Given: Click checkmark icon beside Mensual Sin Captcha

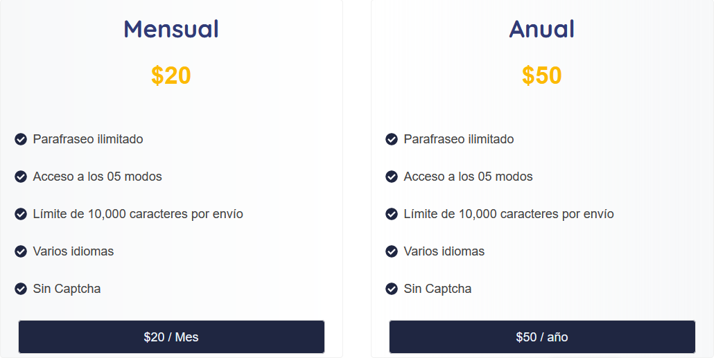Looking at the screenshot, I should (21, 289).
